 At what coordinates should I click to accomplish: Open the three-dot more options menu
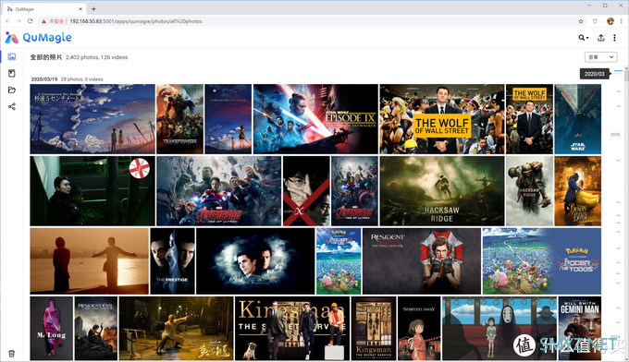point(614,38)
